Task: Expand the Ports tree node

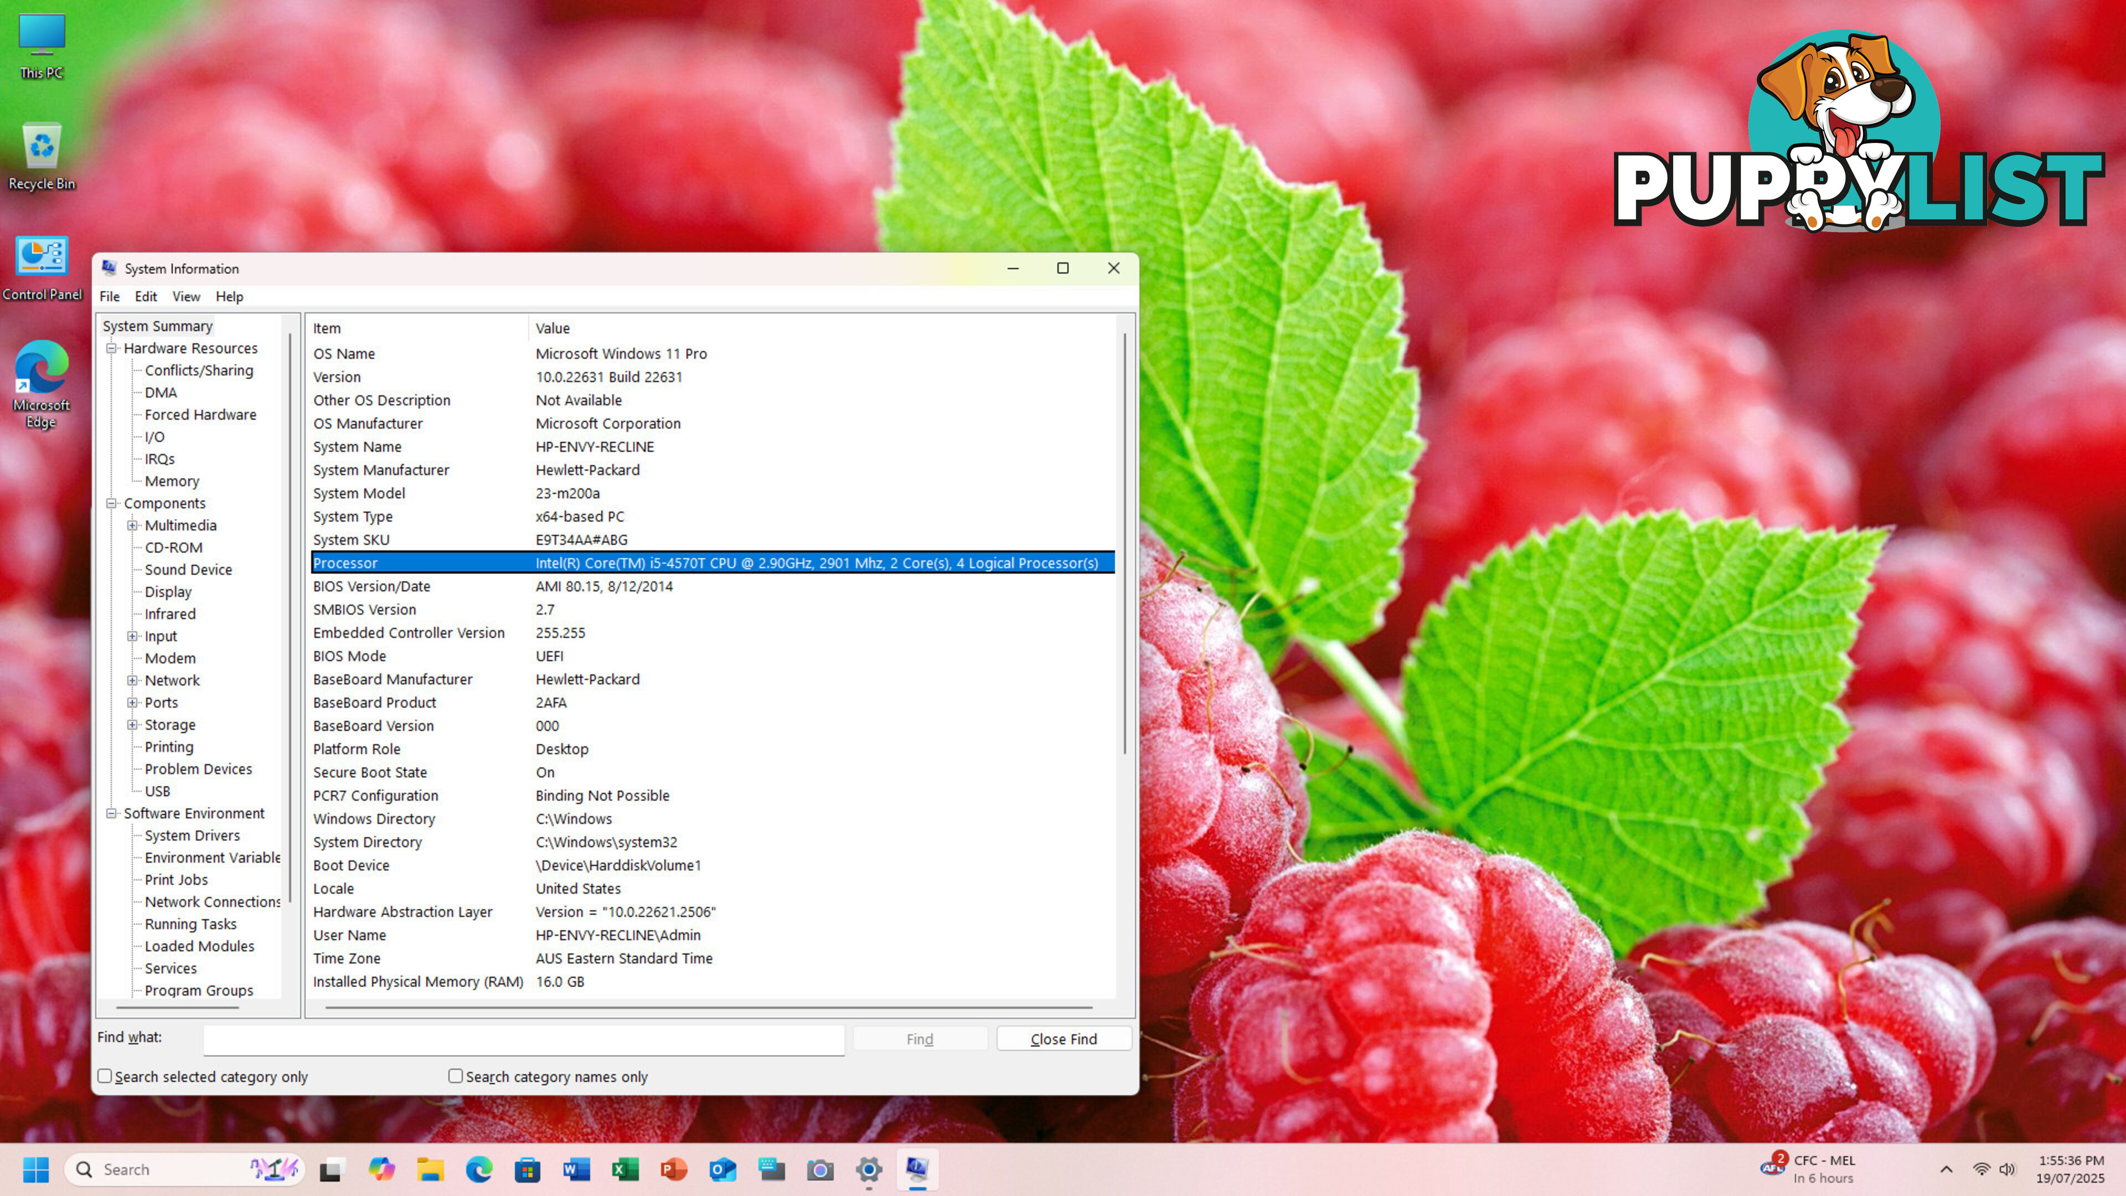Action: (132, 703)
